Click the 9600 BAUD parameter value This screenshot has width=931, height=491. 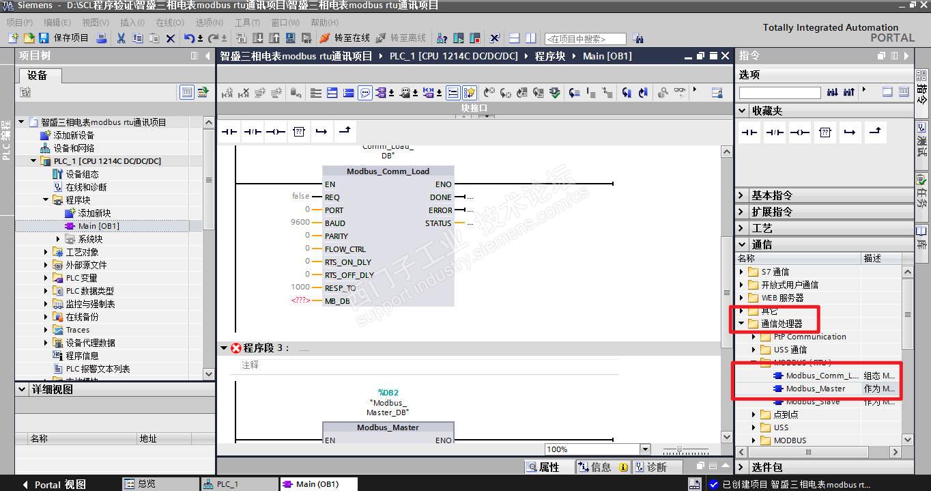tap(300, 223)
